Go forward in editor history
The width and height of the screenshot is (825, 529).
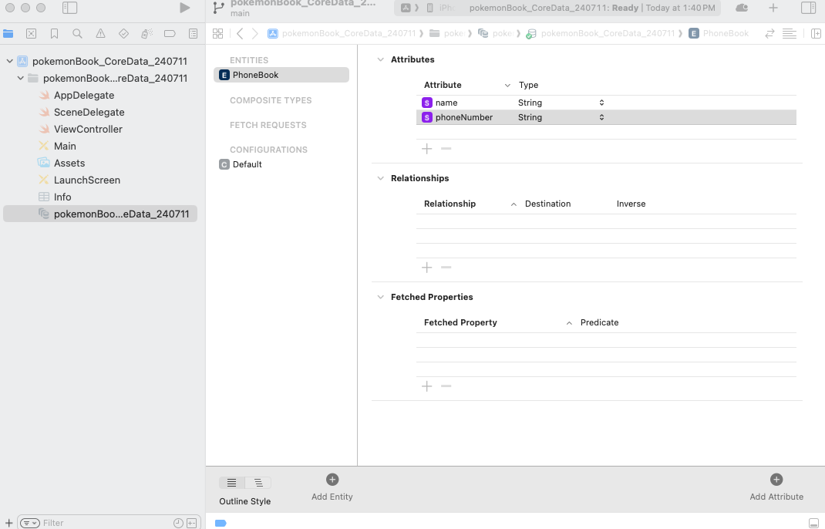[254, 34]
